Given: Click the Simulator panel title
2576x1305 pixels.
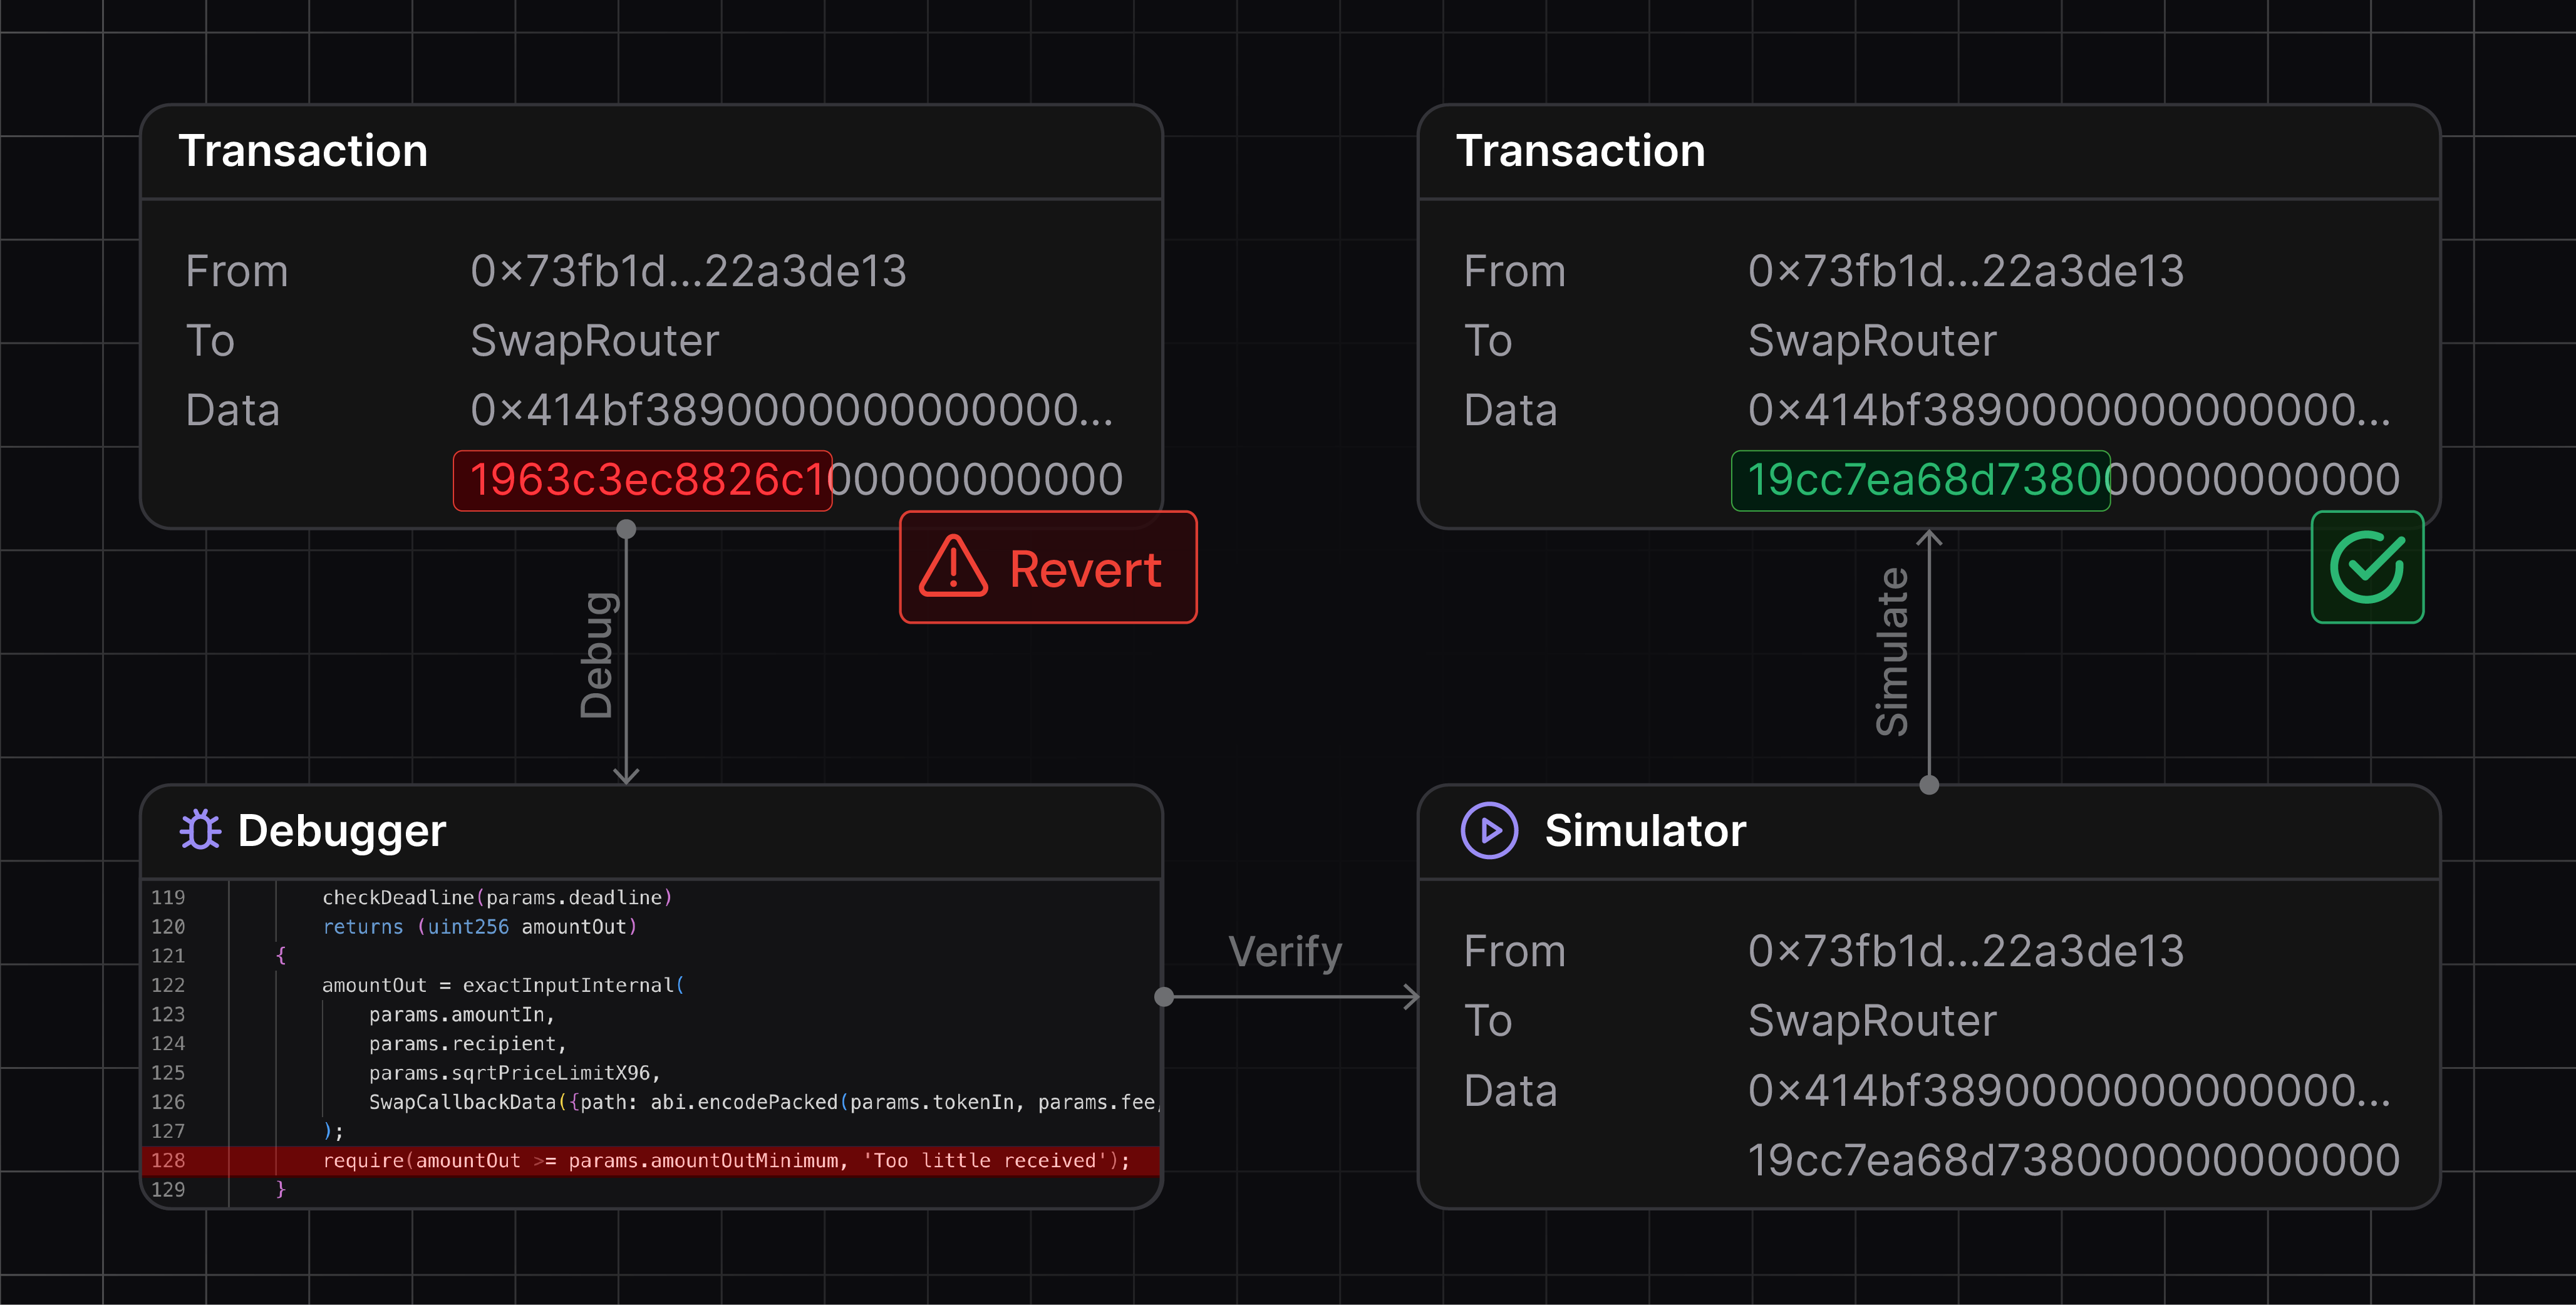Looking at the screenshot, I should pyautogui.click(x=1645, y=831).
